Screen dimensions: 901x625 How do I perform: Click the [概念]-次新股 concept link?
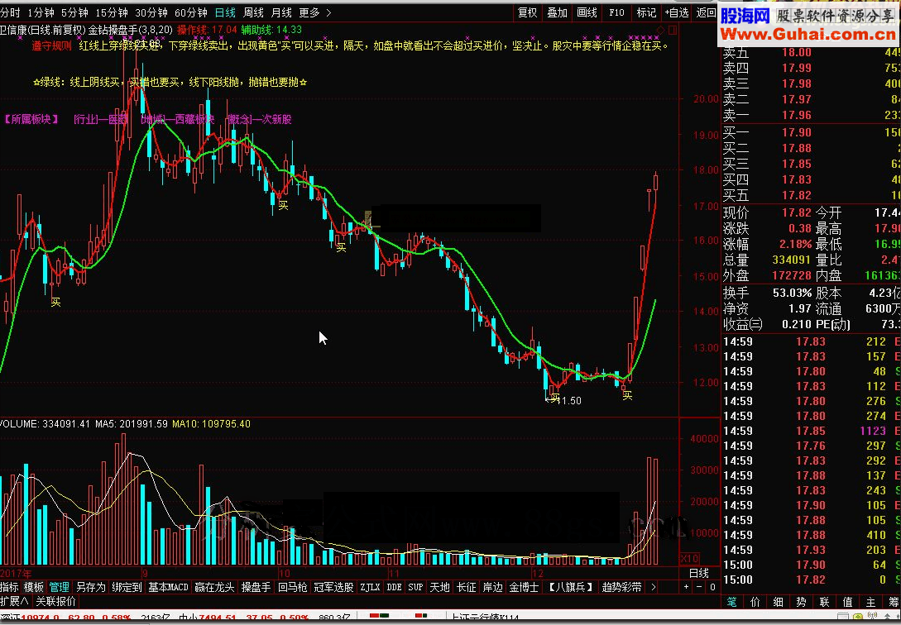(259, 119)
